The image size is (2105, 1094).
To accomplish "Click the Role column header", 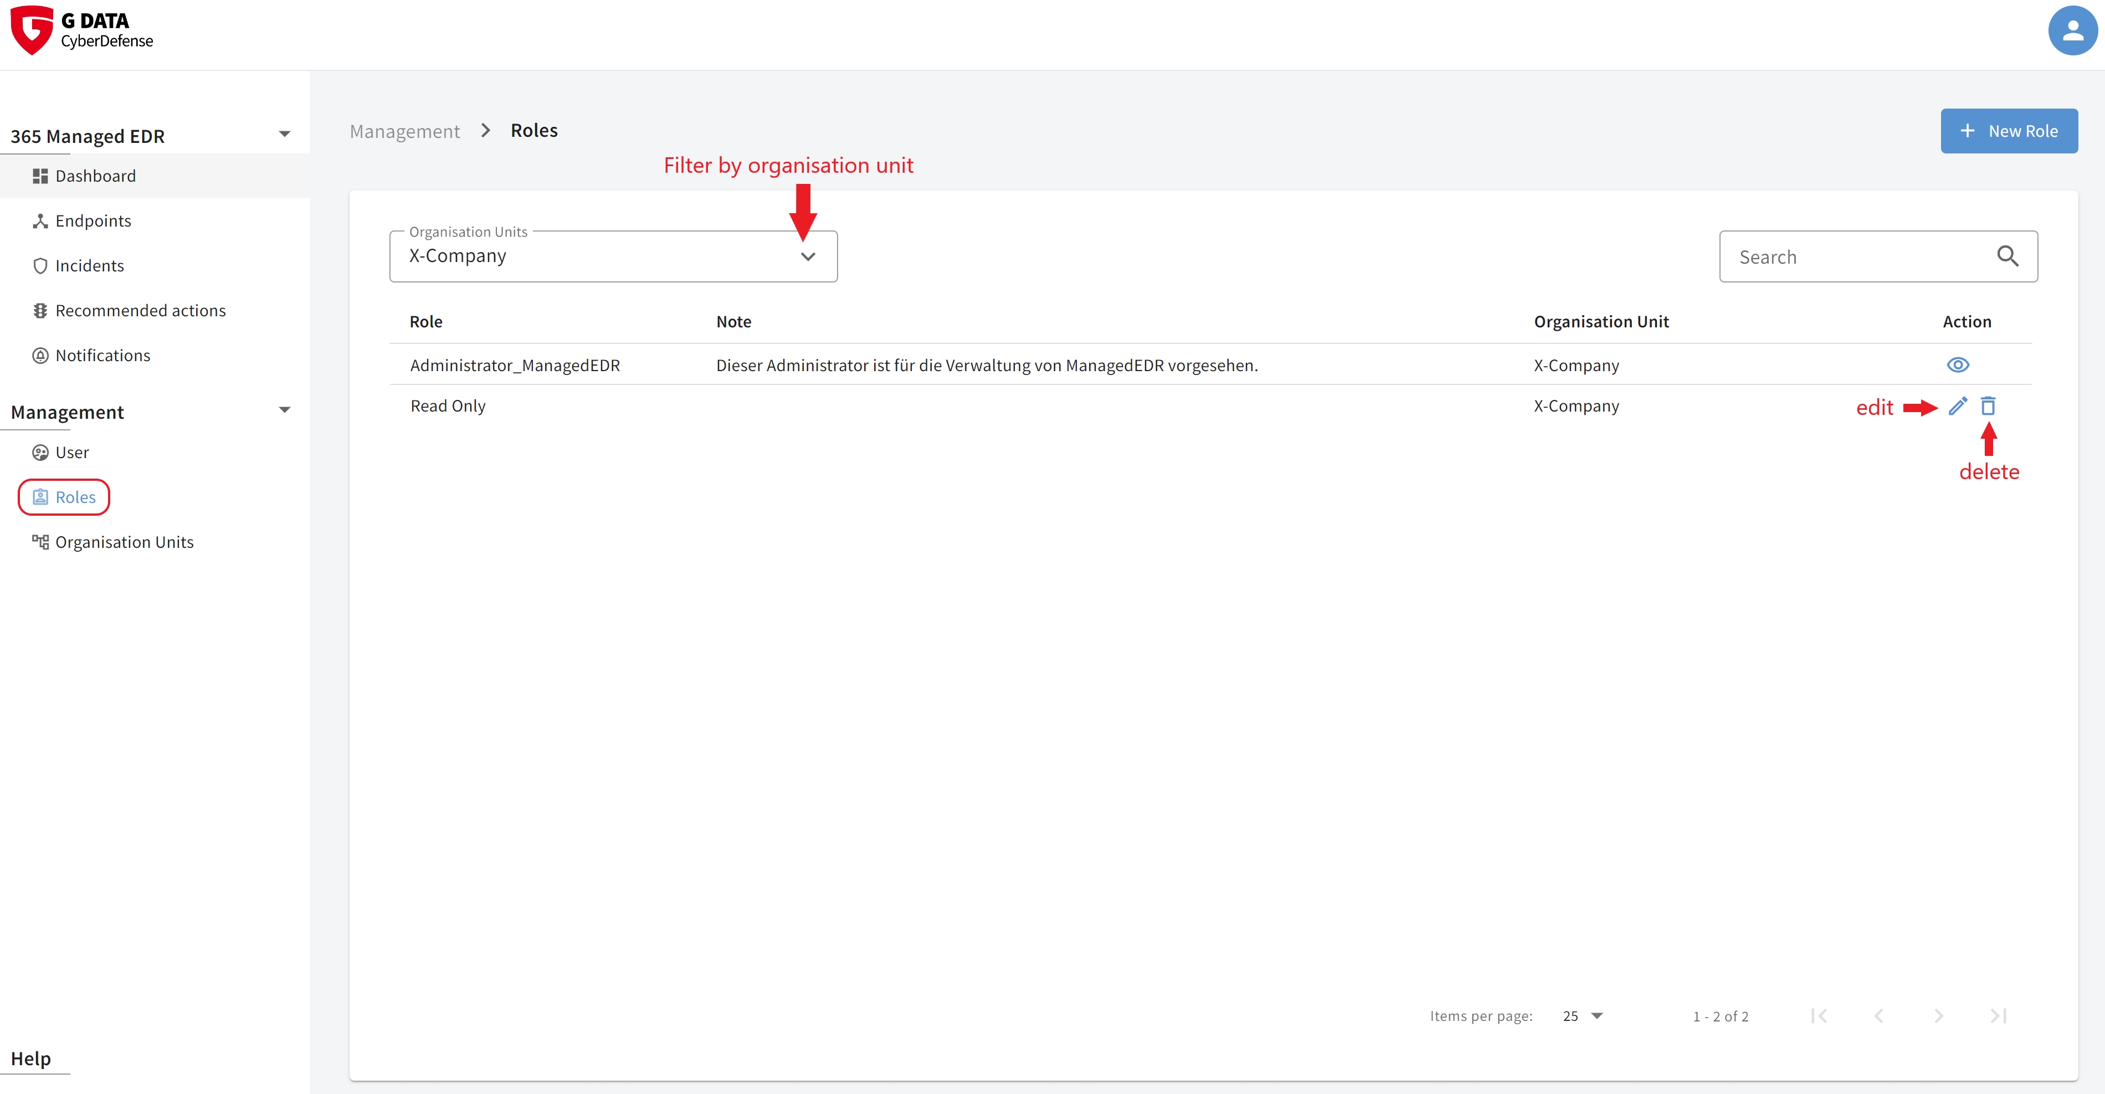I will coord(426,321).
